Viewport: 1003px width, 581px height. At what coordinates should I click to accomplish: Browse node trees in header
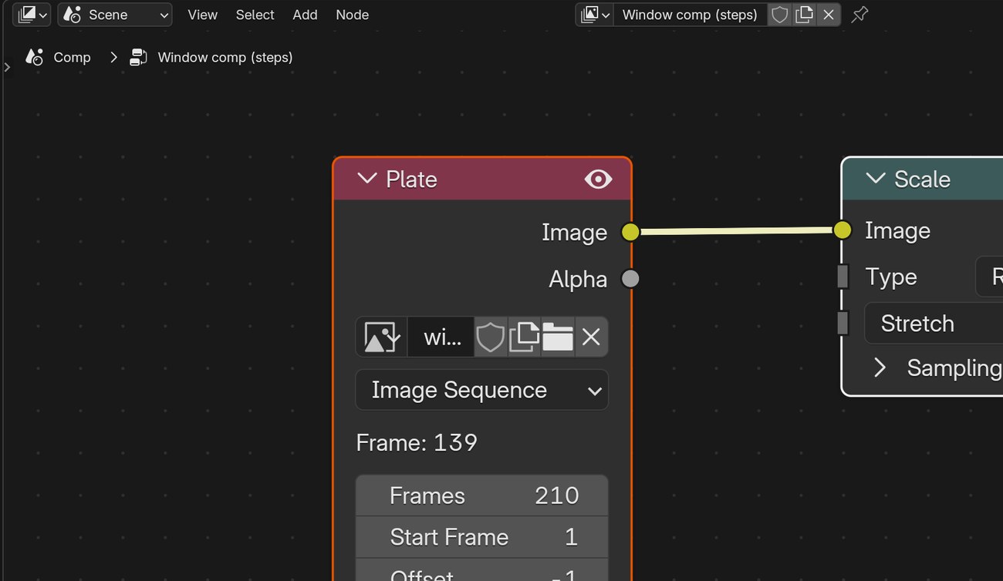point(595,15)
